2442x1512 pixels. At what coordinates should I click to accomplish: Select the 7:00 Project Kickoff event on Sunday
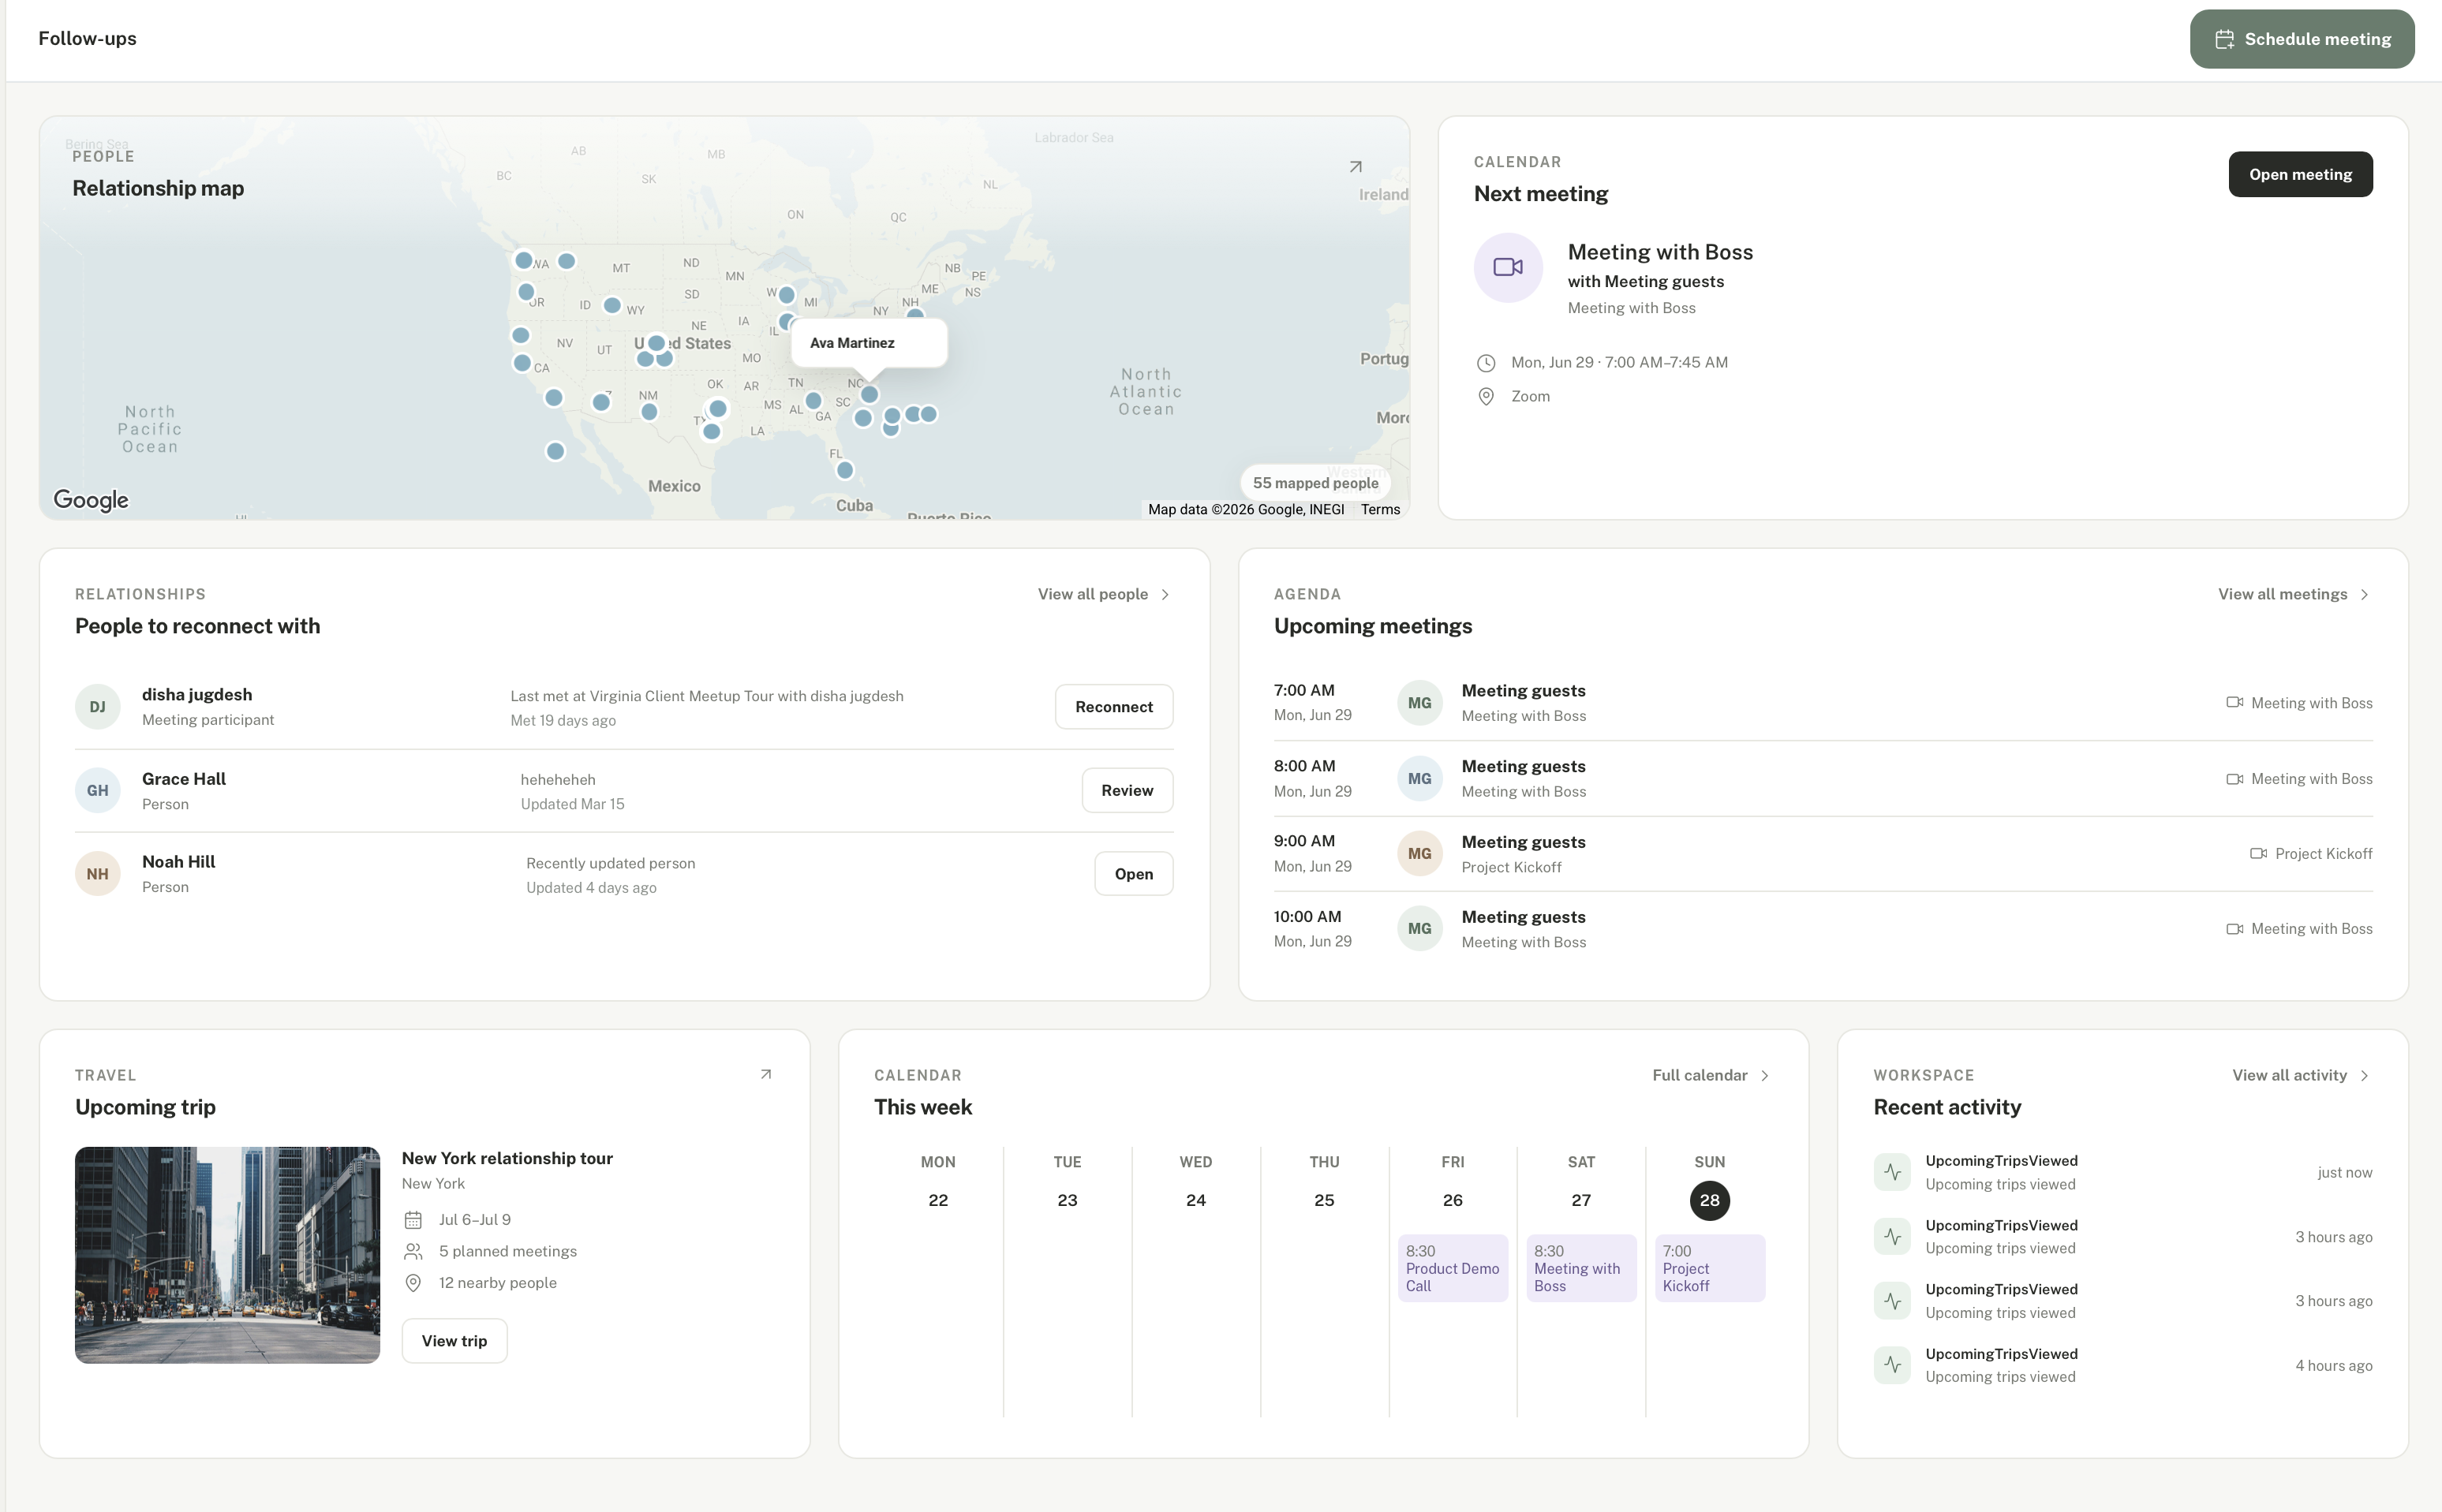(x=1710, y=1268)
